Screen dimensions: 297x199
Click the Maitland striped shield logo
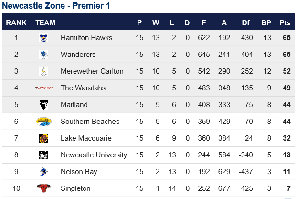[43, 105]
